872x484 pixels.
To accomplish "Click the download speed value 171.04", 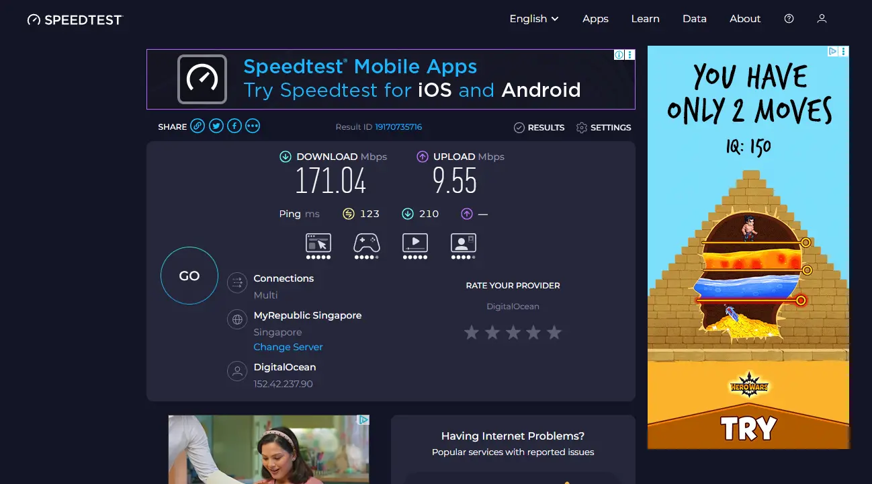I will 331,181.
